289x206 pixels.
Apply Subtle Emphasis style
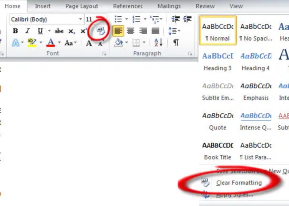click(218, 91)
